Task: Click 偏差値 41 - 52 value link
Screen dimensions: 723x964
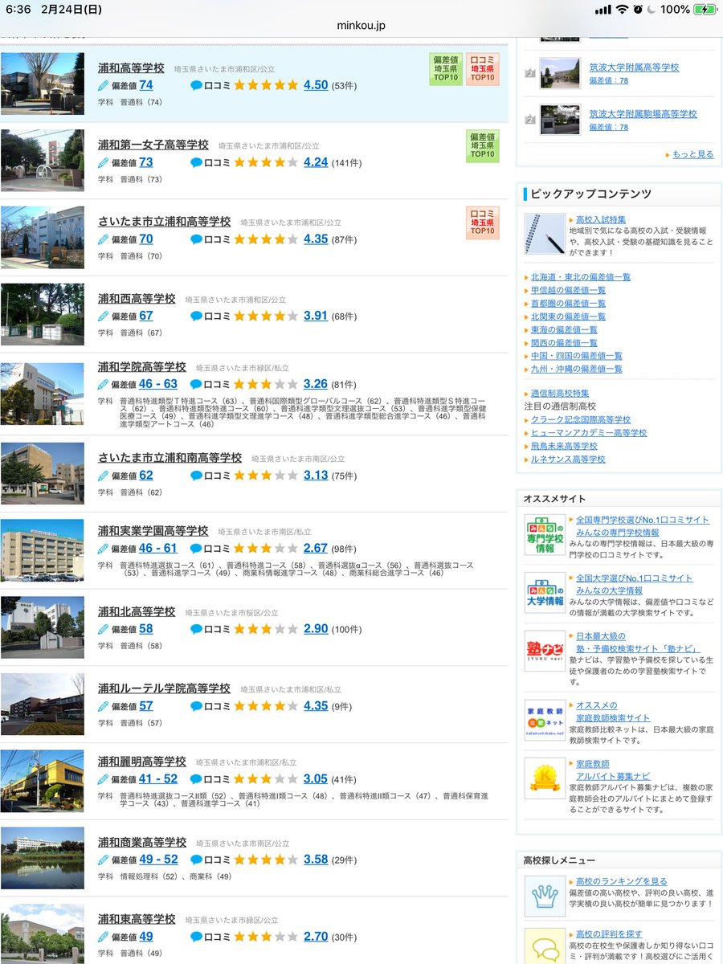Action: 158,778
